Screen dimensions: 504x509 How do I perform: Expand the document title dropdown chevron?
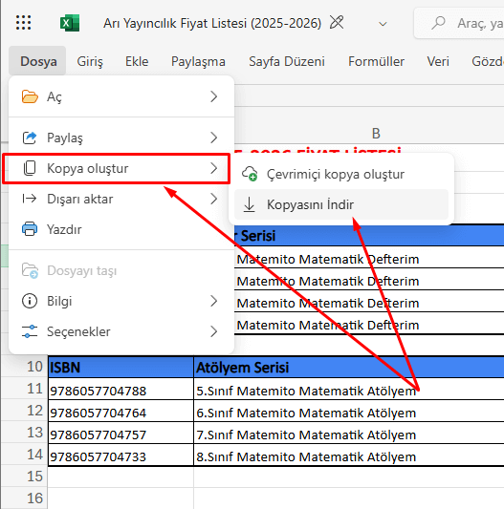pos(383,24)
